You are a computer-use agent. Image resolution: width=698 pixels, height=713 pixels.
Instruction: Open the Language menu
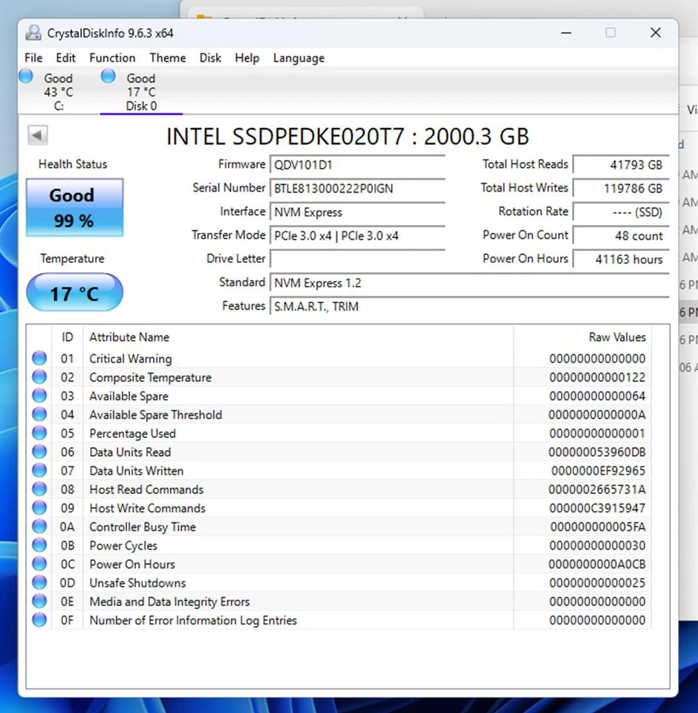click(x=298, y=58)
